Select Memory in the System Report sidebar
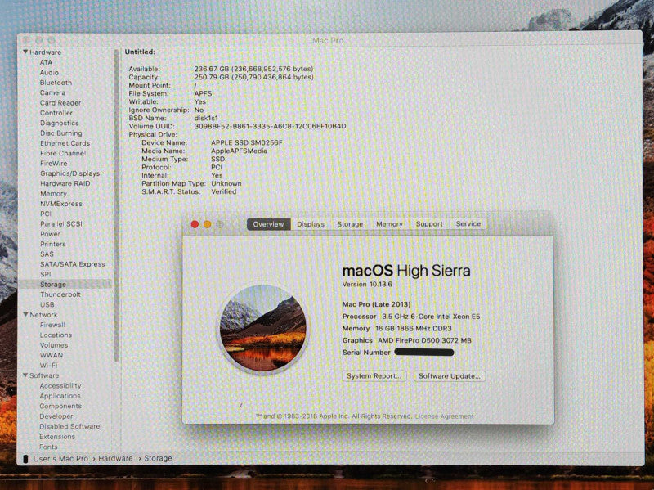The image size is (654, 490). click(53, 194)
